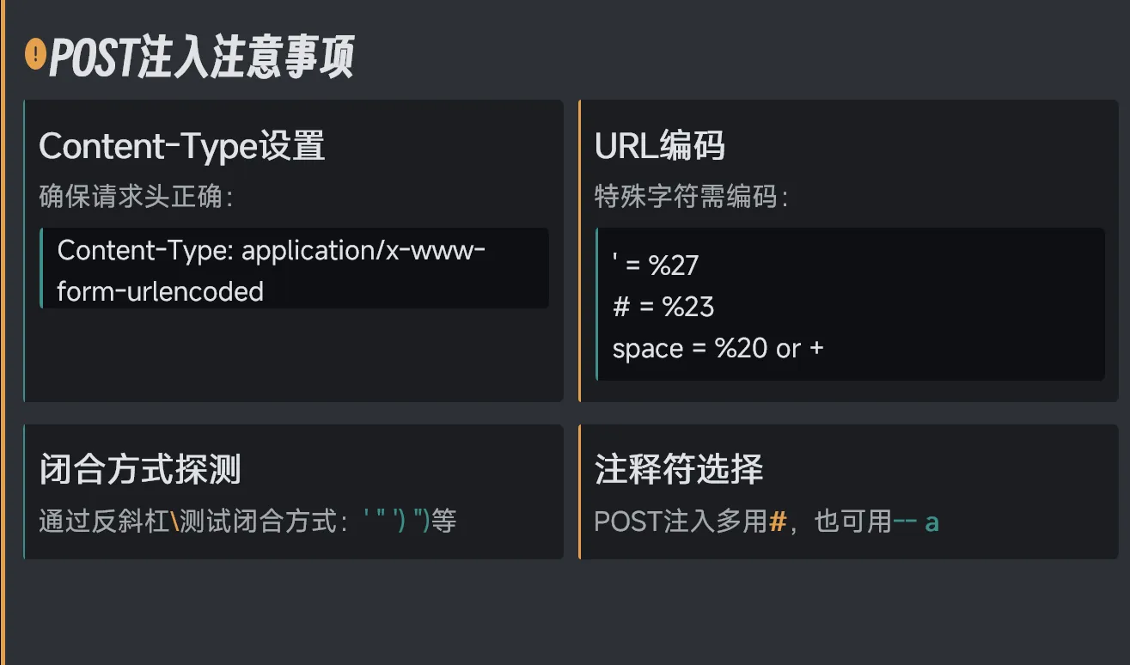Click the 通过反斜杠 text in the probing card
The height and width of the screenshot is (665, 1130).
(104, 522)
